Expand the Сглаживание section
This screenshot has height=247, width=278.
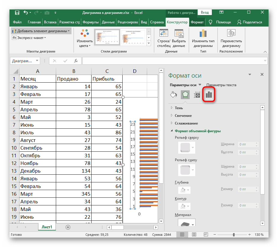click(172, 123)
